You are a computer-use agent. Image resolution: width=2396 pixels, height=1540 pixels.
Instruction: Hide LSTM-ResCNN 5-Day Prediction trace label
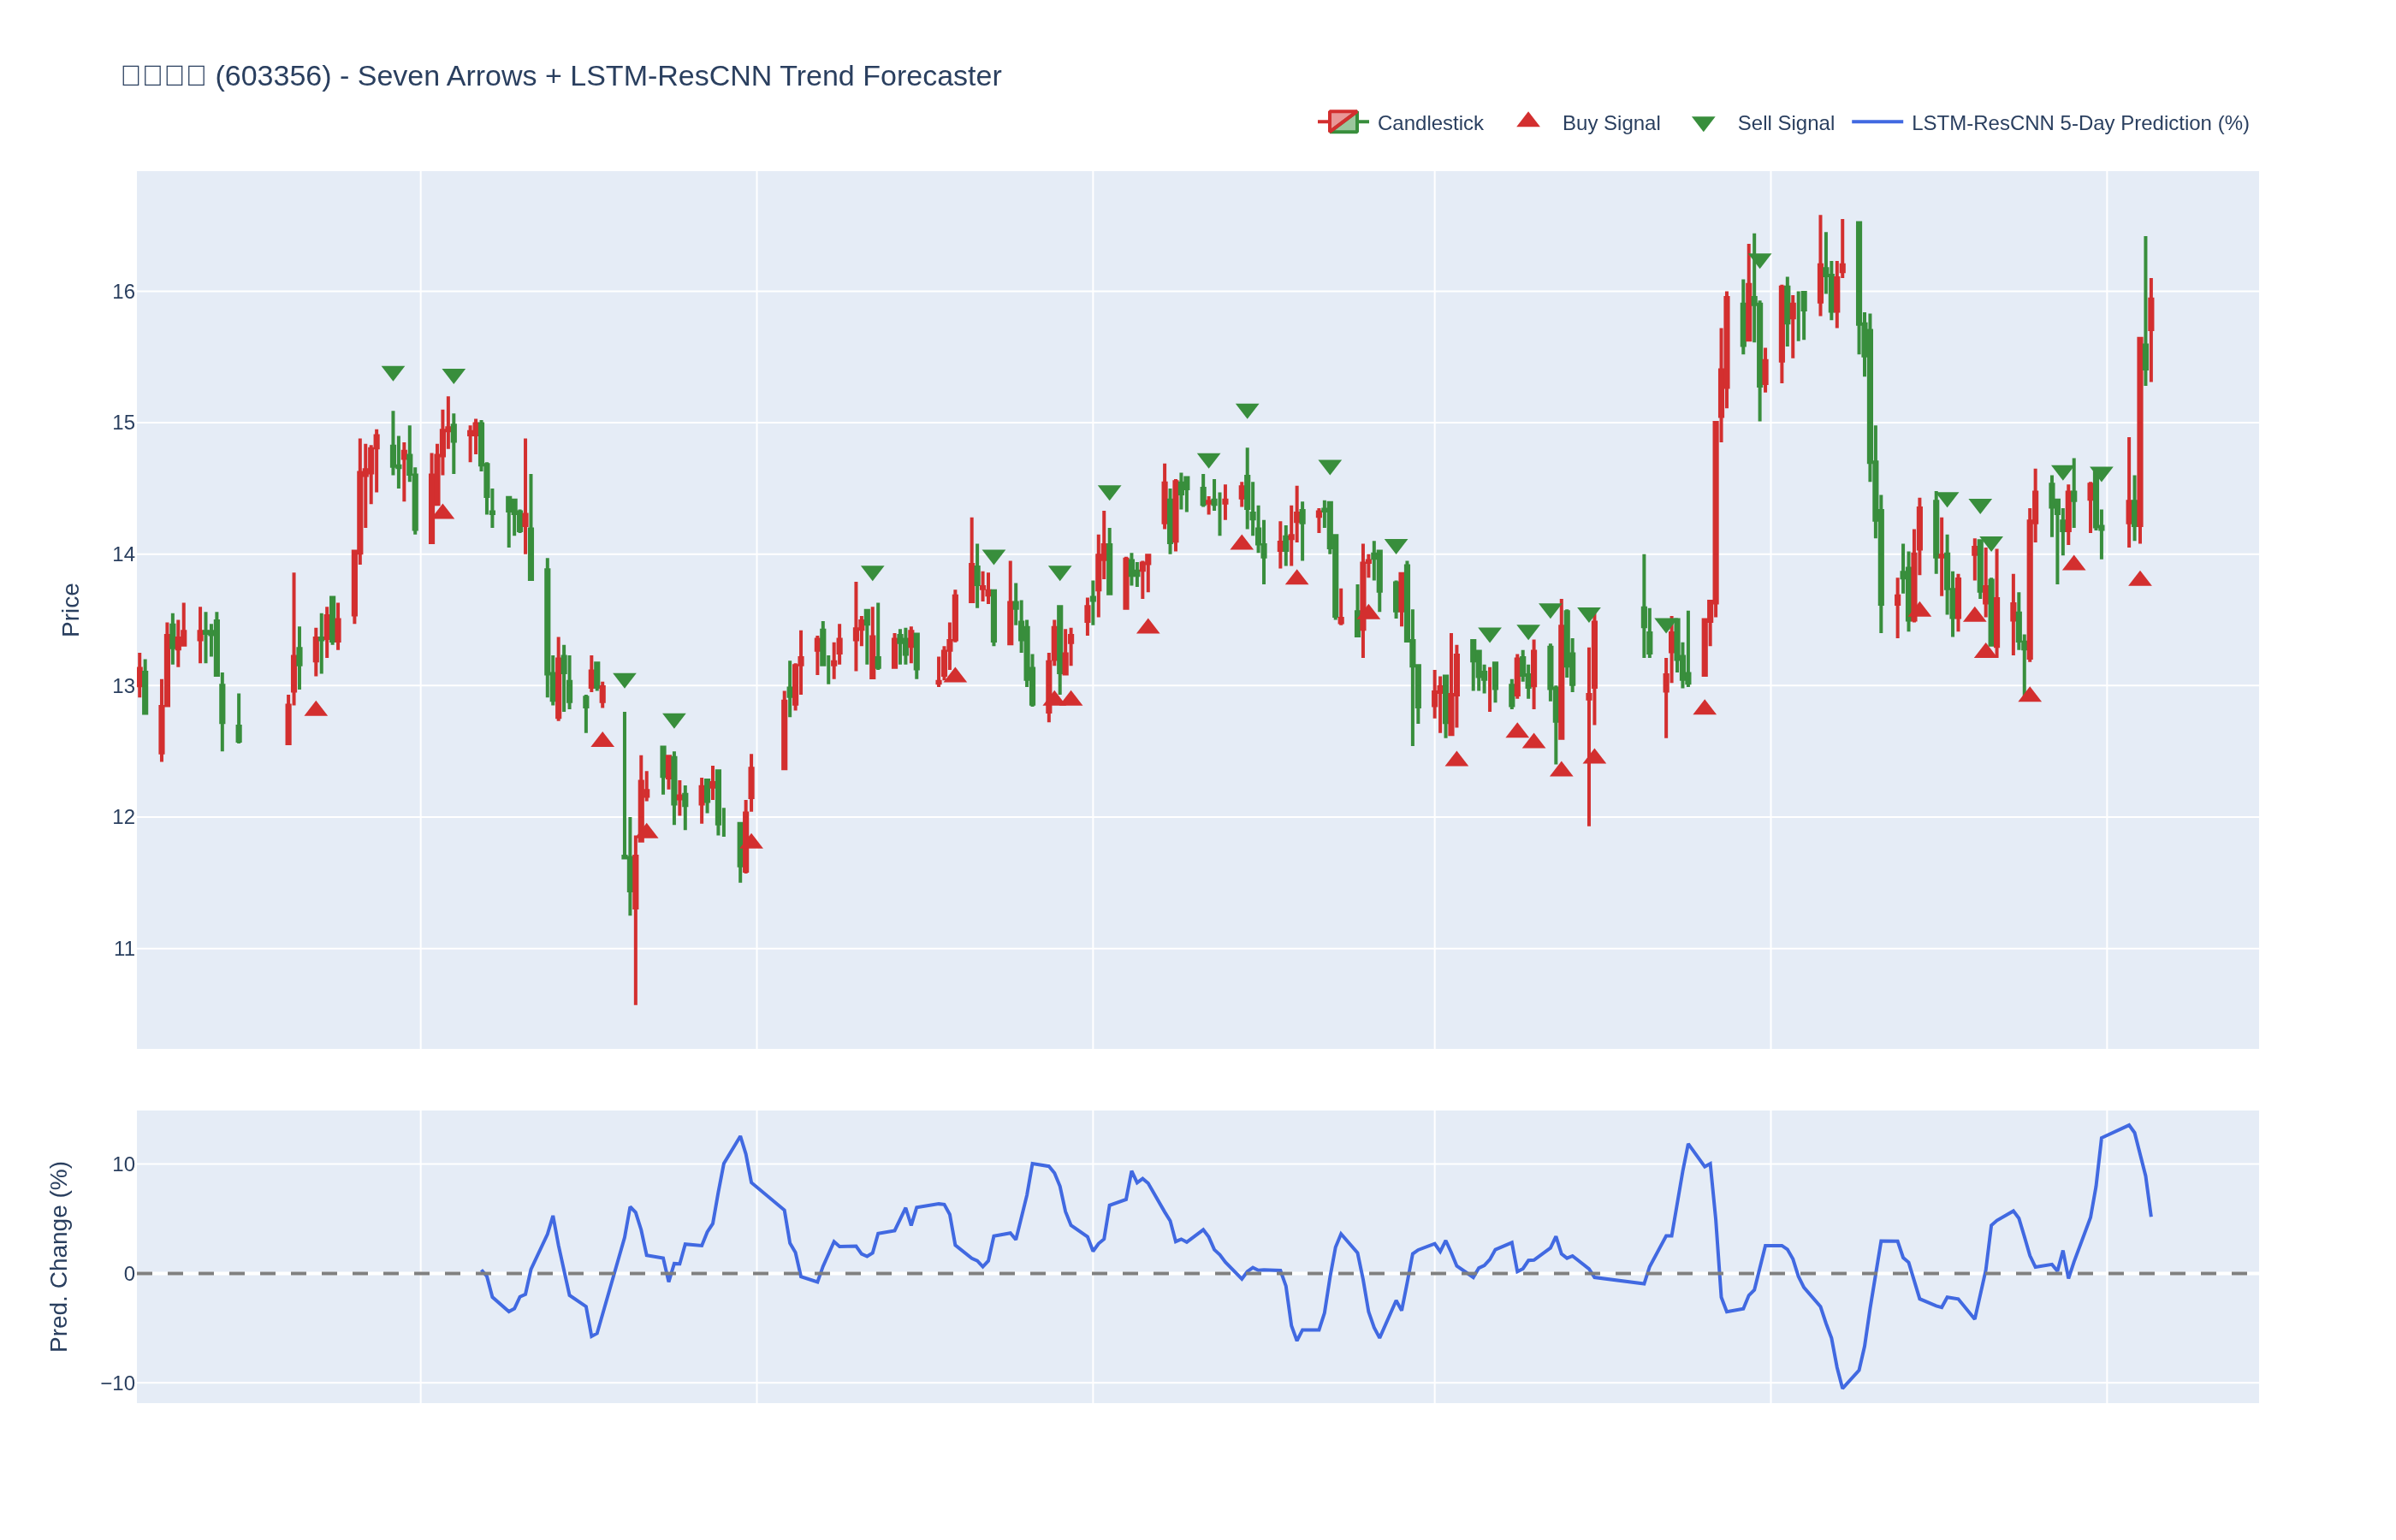click(2079, 124)
